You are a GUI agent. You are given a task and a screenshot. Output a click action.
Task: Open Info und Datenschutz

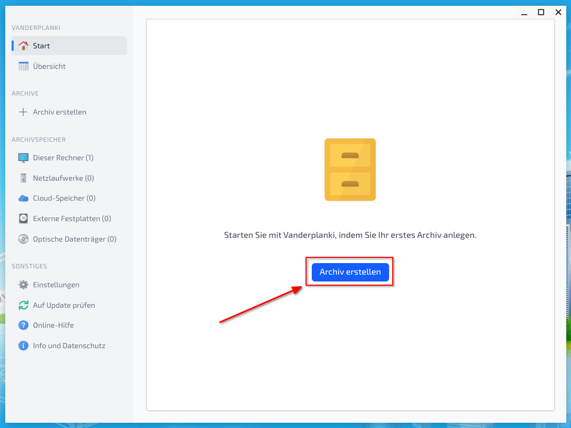(x=69, y=346)
